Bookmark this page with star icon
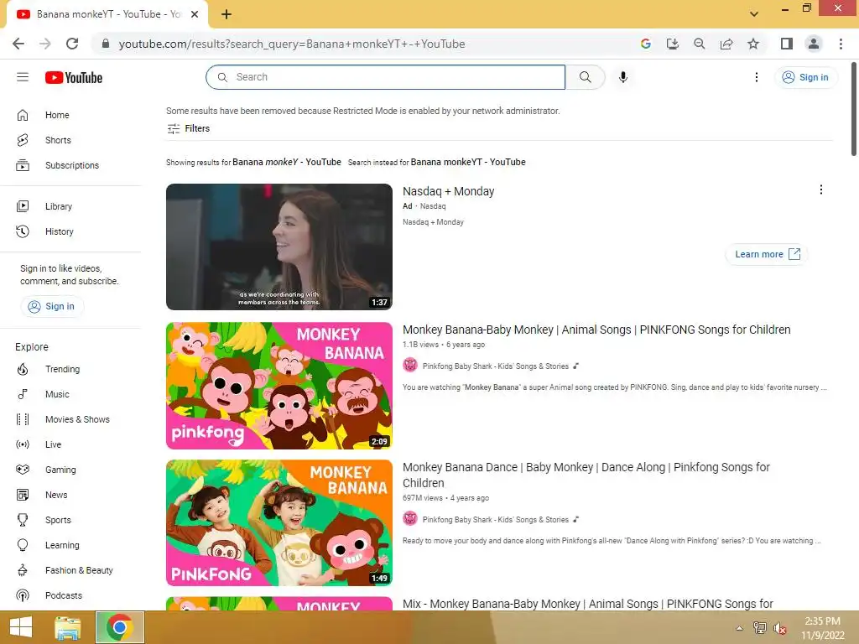This screenshot has height=644, width=859. [753, 44]
